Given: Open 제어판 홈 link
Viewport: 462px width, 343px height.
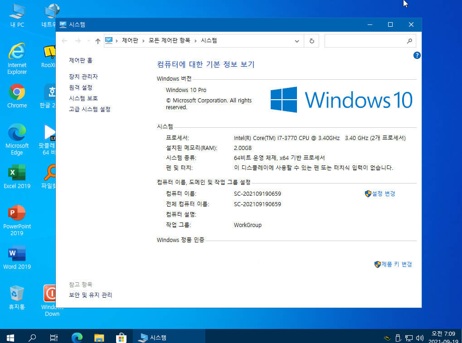Looking at the screenshot, I should [81, 60].
